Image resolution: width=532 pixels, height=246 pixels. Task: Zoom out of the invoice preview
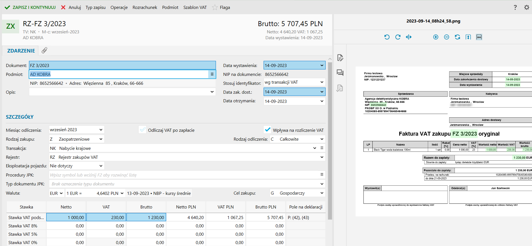click(446, 37)
